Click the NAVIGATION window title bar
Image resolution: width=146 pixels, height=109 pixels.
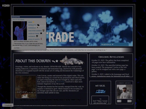[x=29, y=17]
